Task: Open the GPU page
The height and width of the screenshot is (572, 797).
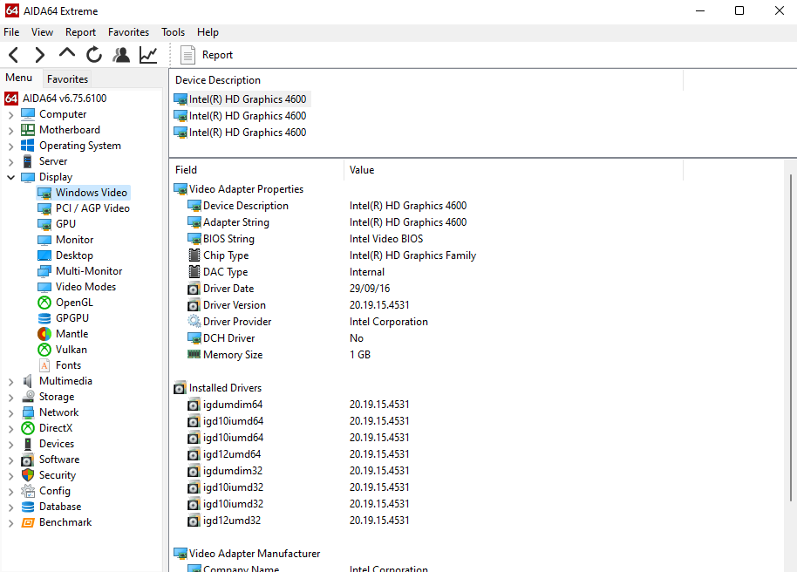Action: (65, 224)
